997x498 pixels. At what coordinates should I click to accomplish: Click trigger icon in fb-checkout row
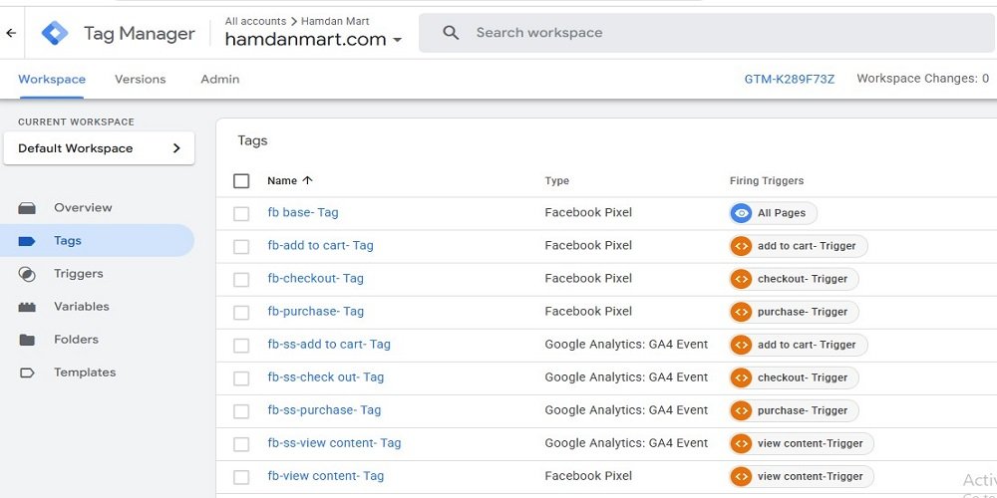tap(741, 279)
